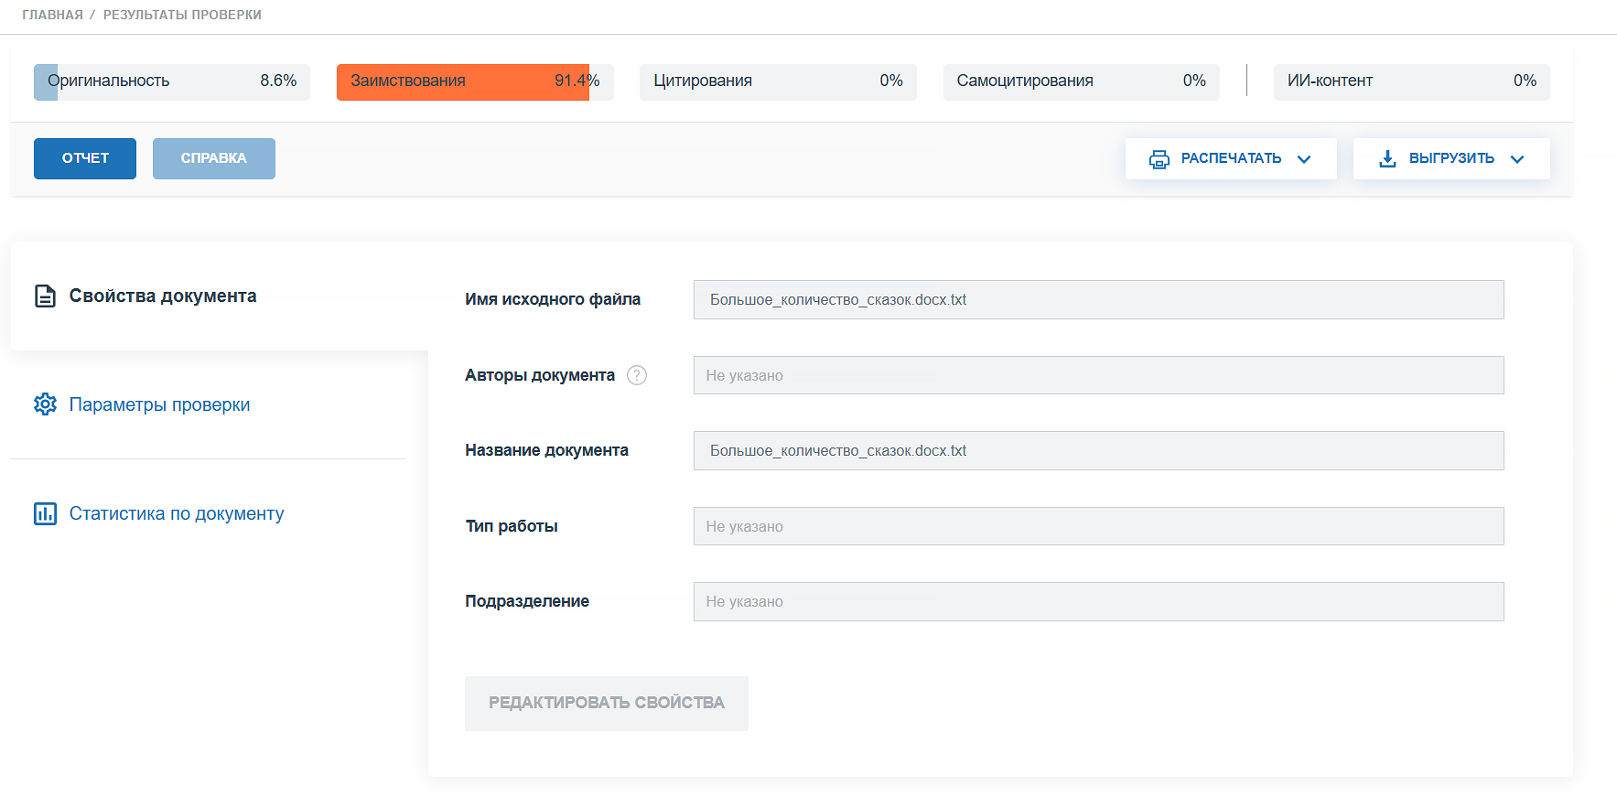Image resolution: width=1617 pixels, height=797 pixels.
Task: Click the document icon next to Свойства документа
Action: click(45, 296)
